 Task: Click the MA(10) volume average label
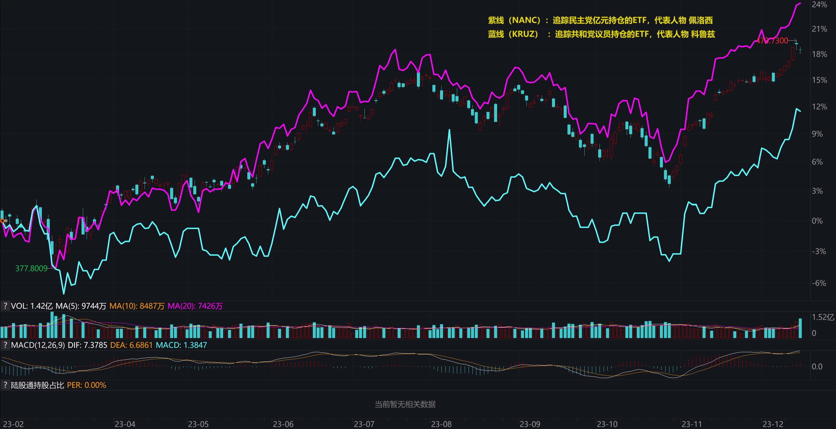coord(137,306)
